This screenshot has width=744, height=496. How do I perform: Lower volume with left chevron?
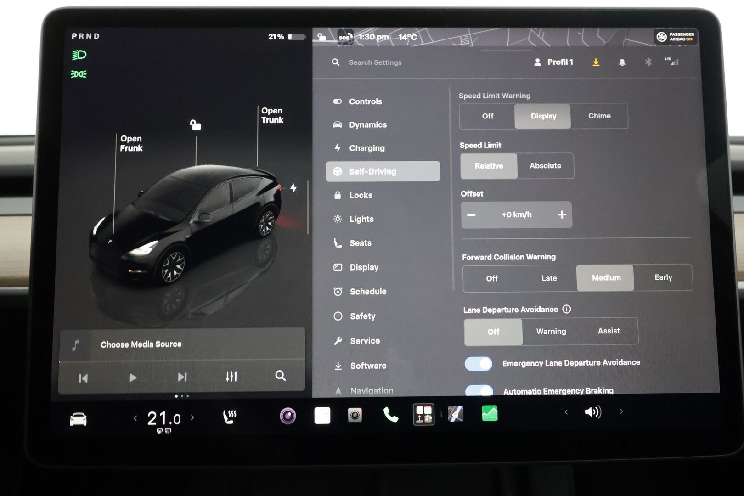[x=566, y=412]
